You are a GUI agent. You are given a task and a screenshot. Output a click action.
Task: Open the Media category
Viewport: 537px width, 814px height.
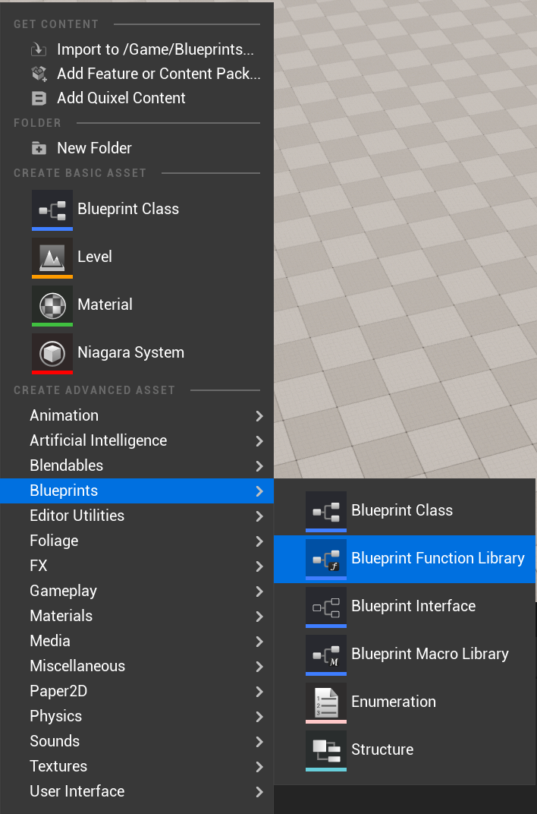pos(137,641)
